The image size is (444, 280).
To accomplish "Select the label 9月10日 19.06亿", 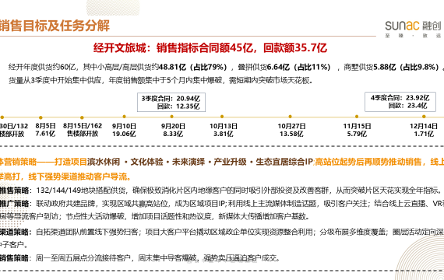I will pyautogui.click(x=124, y=130).
